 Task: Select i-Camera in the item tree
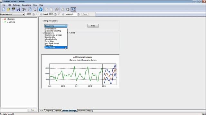(x=11, y=19)
